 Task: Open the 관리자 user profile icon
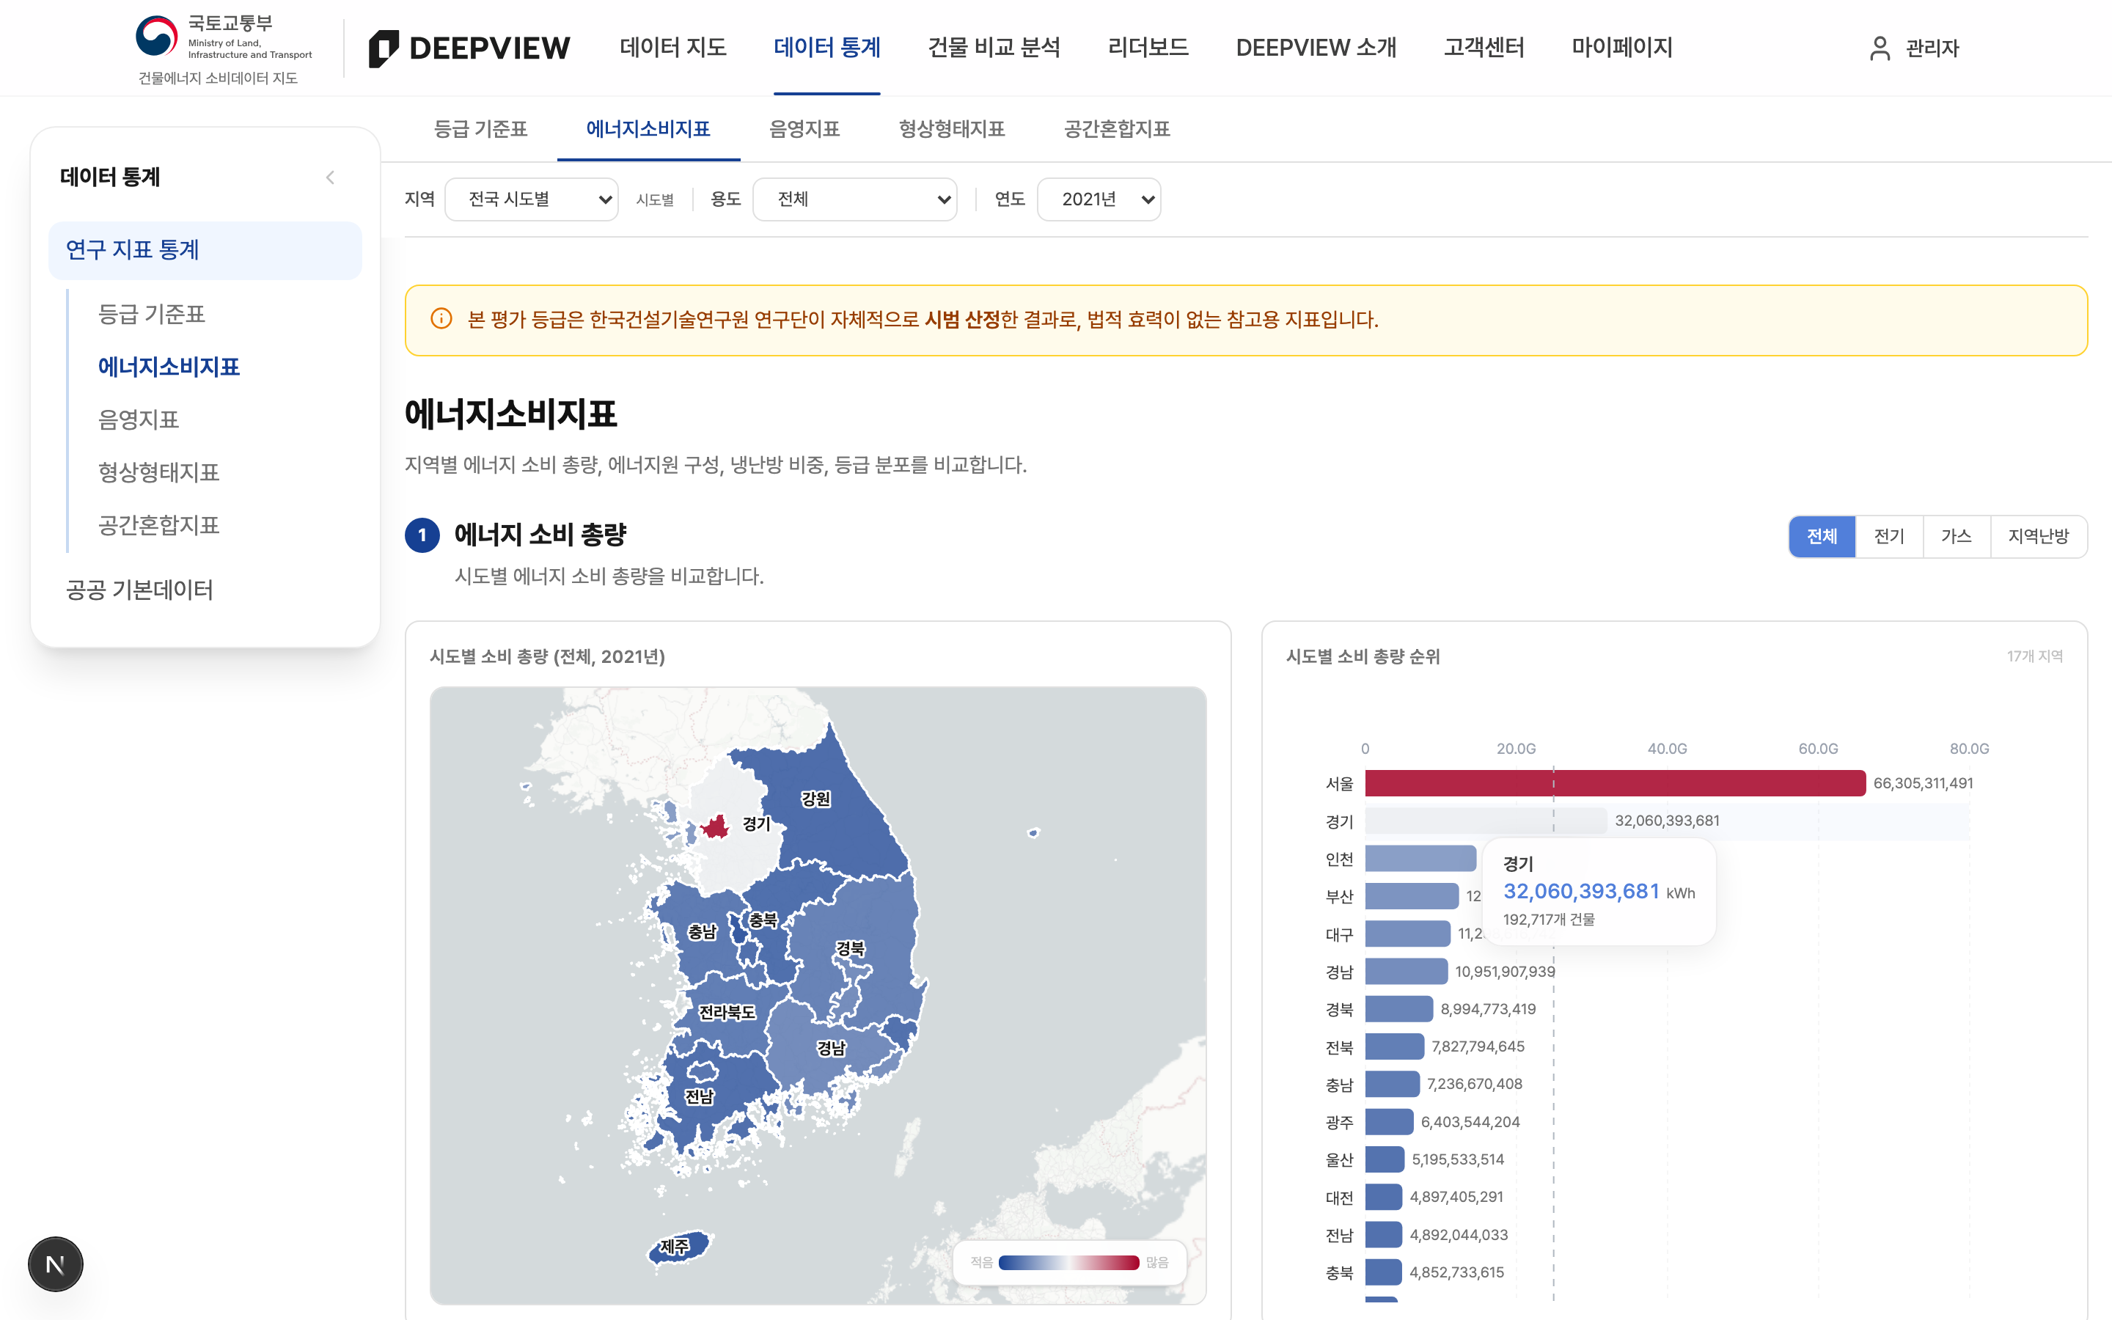coord(1880,48)
